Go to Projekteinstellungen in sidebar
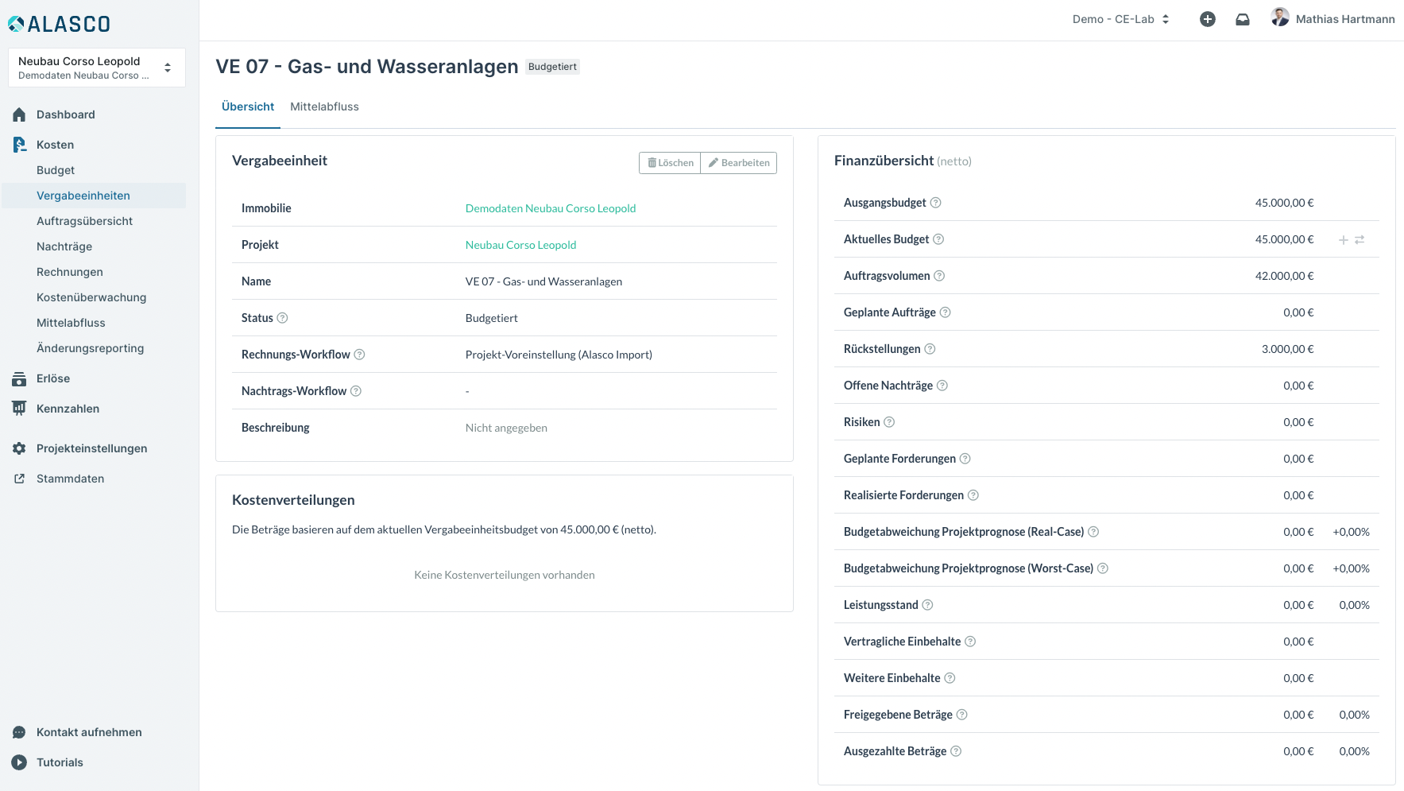1404x791 pixels. 91,448
